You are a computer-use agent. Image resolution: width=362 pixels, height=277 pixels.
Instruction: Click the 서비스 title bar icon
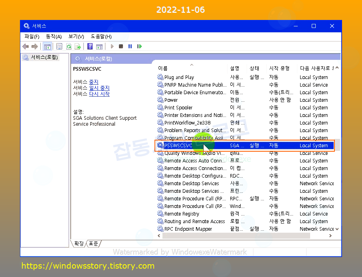[x=27, y=26]
